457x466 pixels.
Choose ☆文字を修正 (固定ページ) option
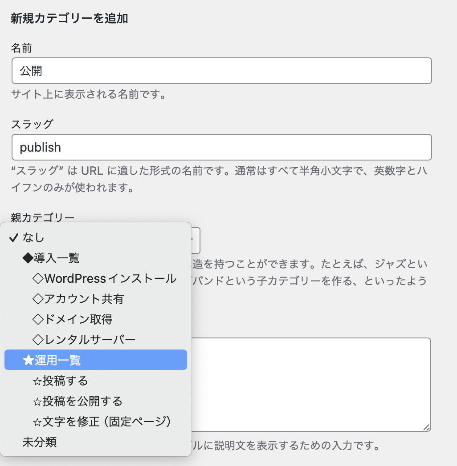(102, 421)
